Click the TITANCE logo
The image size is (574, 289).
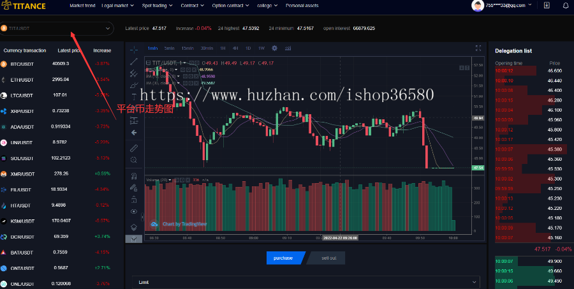coord(23,6)
